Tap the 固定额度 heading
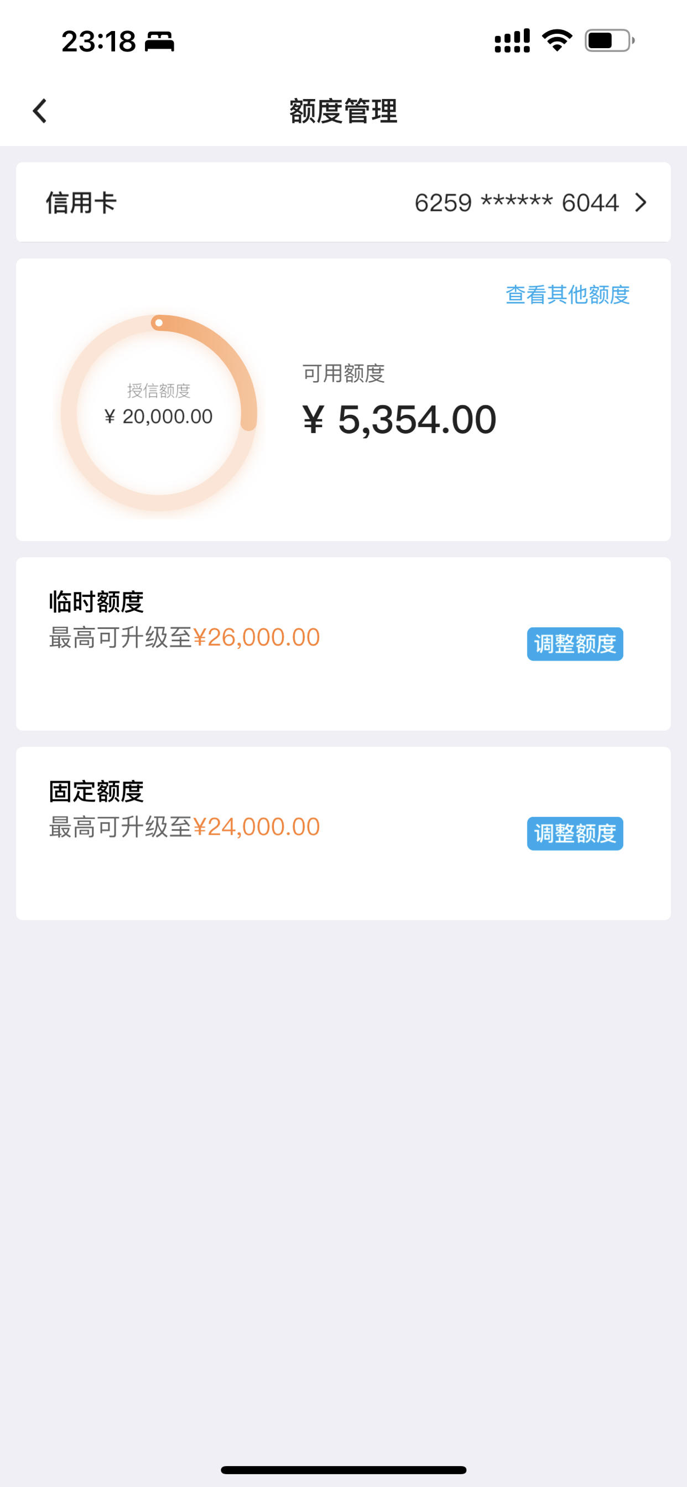Image resolution: width=687 pixels, height=1487 pixels. click(x=96, y=791)
